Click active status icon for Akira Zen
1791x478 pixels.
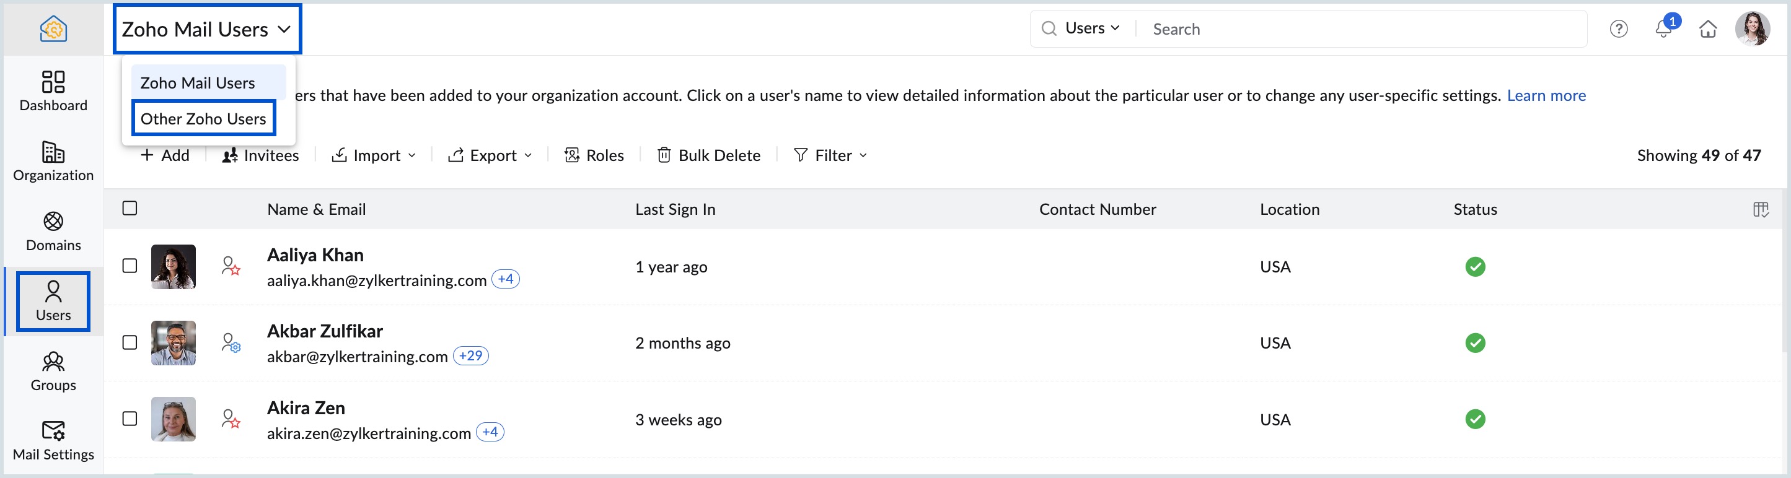click(x=1476, y=419)
